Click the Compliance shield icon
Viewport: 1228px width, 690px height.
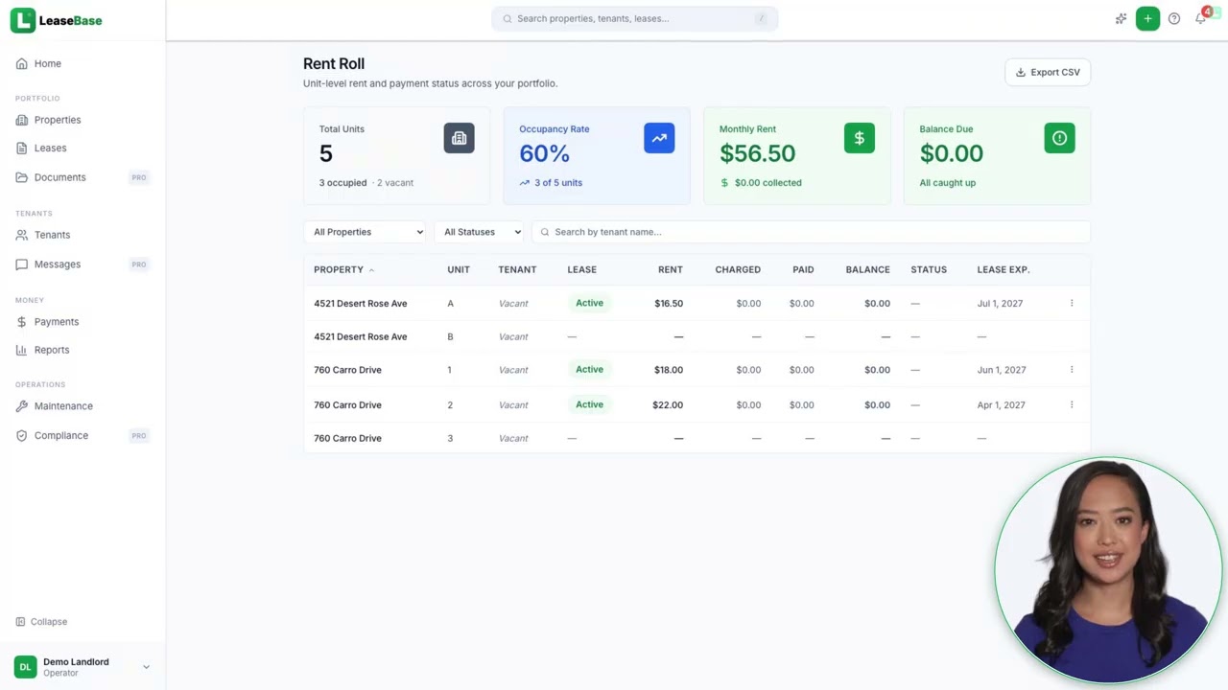click(x=21, y=435)
